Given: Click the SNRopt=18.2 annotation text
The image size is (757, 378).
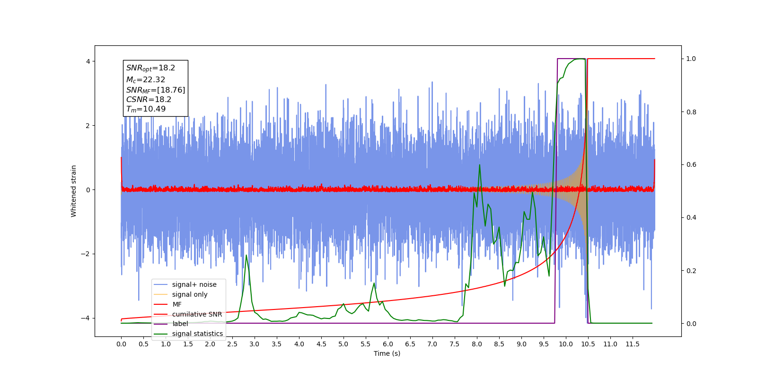Looking at the screenshot, I should 150,68.
